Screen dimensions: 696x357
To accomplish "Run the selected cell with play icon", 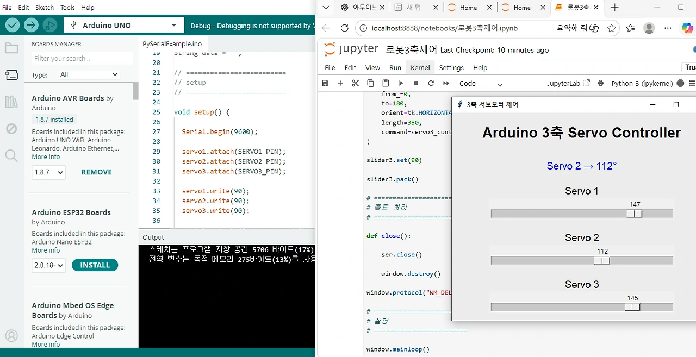I will click(401, 83).
